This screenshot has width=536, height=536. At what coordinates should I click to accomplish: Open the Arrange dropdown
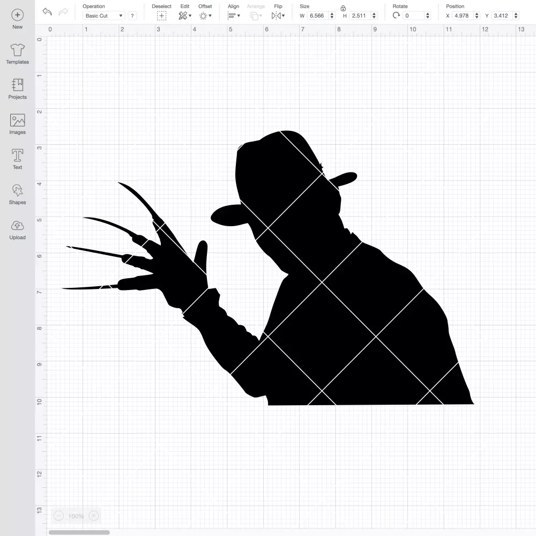tap(256, 16)
